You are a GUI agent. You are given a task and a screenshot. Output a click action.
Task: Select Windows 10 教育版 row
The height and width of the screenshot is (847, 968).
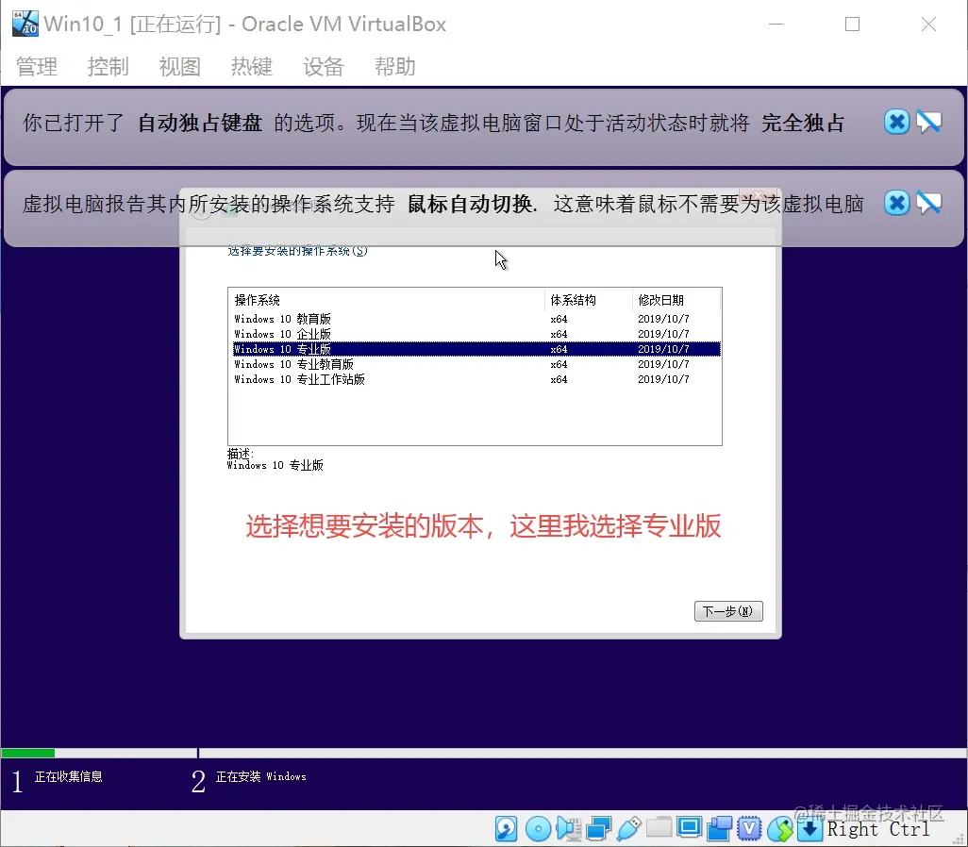pyautogui.click(x=476, y=319)
